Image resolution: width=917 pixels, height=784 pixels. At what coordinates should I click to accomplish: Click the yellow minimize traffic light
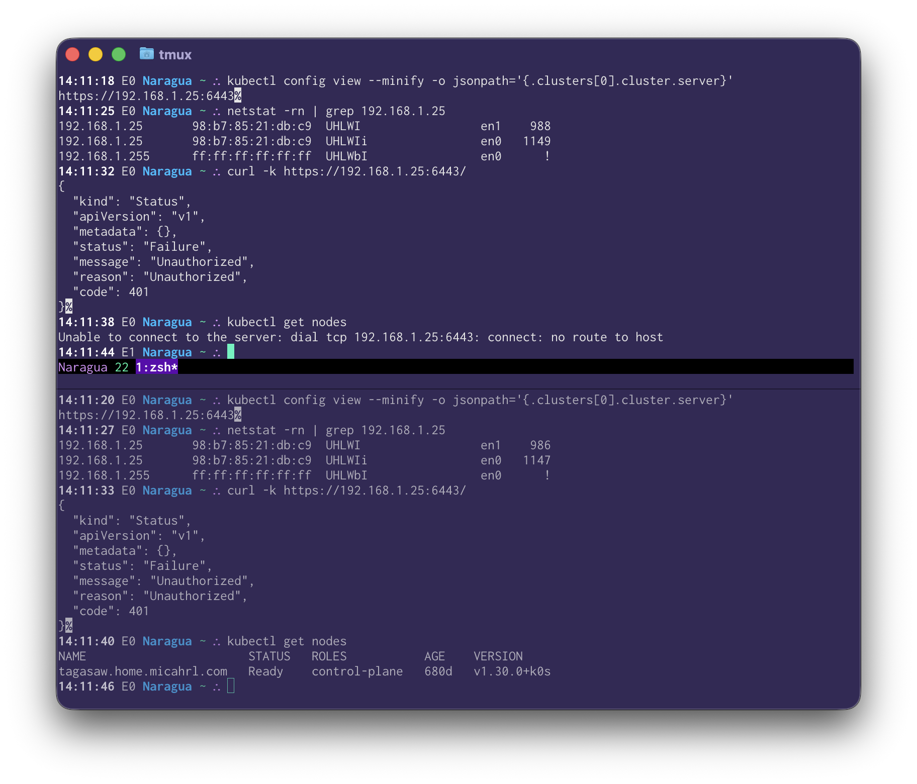(95, 53)
